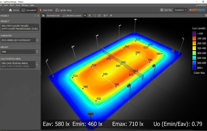
Task: Click the Làm Typ button
Action: 166,10
